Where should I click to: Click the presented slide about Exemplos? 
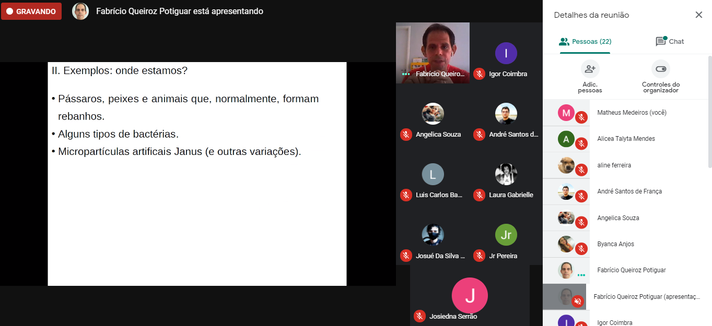click(197, 174)
